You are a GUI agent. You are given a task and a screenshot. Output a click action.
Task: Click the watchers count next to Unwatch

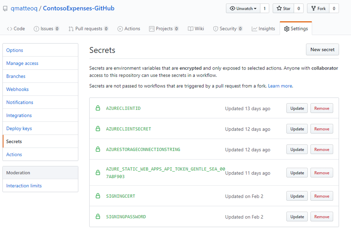(x=265, y=8)
